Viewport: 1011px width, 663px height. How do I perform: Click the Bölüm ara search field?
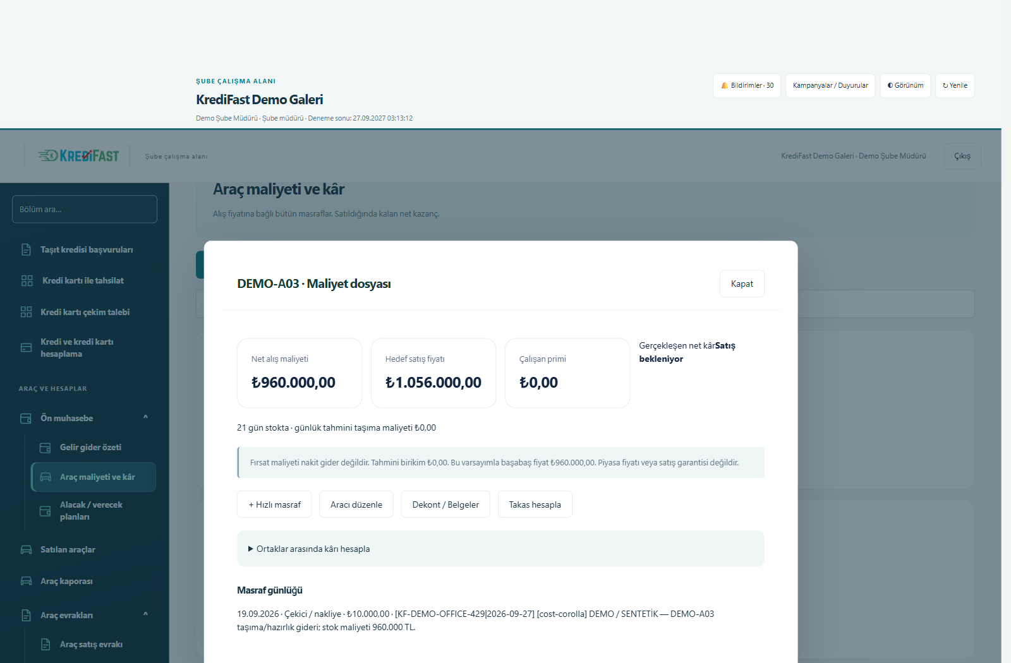coord(85,209)
